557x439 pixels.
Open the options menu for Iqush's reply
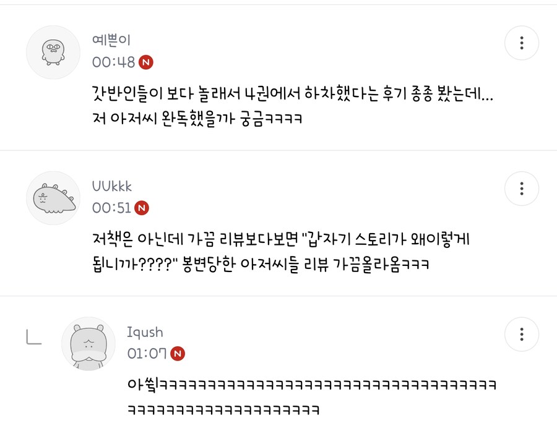point(522,335)
